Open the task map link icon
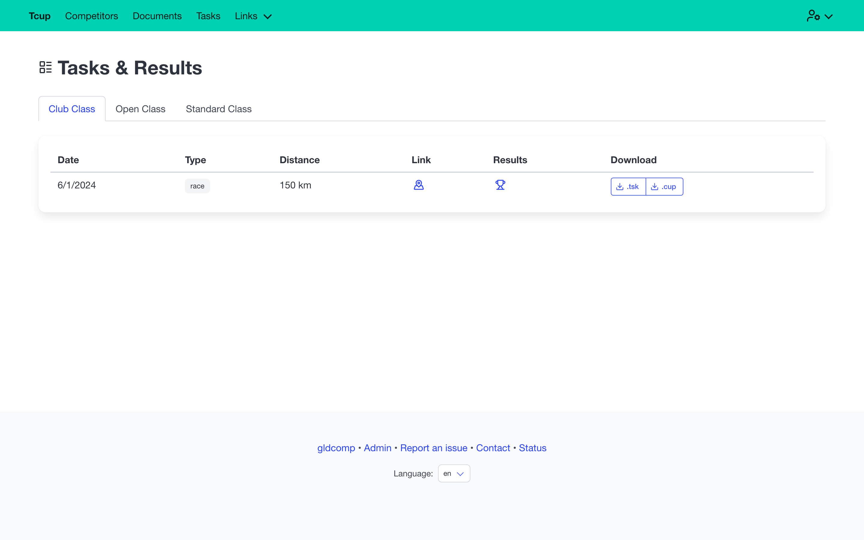Image resolution: width=864 pixels, height=540 pixels. click(x=418, y=185)
